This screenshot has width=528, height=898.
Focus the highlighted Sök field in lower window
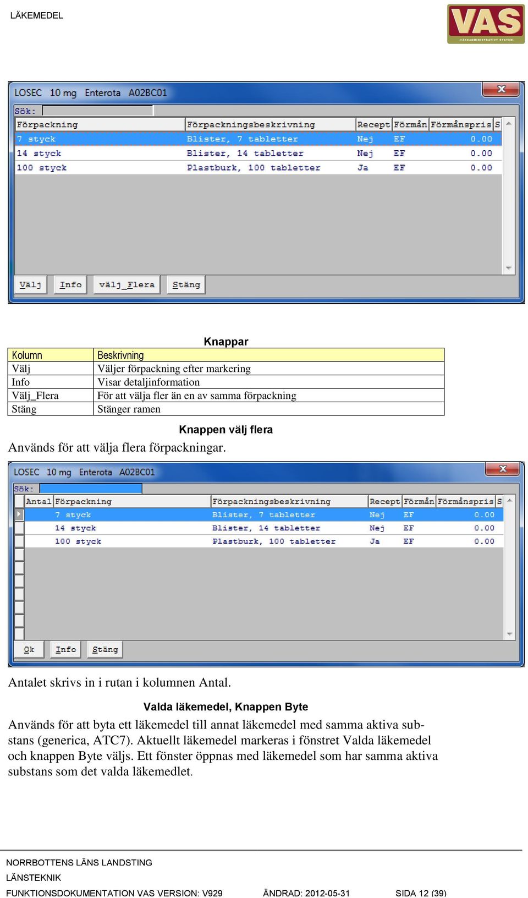tap(91, 489)
